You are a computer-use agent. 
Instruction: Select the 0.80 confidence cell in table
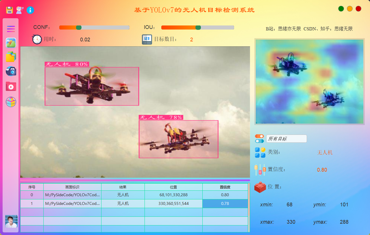pyautogui.click(x=225, y=195)
